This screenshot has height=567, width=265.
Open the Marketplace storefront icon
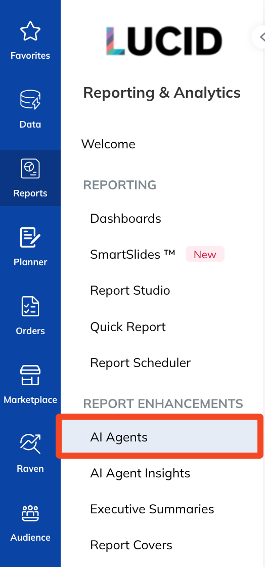click(x=30, y=375)
